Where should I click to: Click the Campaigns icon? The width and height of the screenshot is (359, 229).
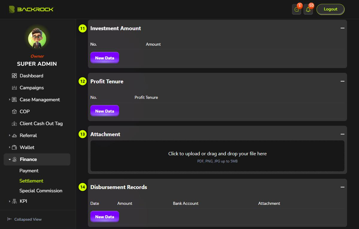pyautogui.click(x=14, y=88)
